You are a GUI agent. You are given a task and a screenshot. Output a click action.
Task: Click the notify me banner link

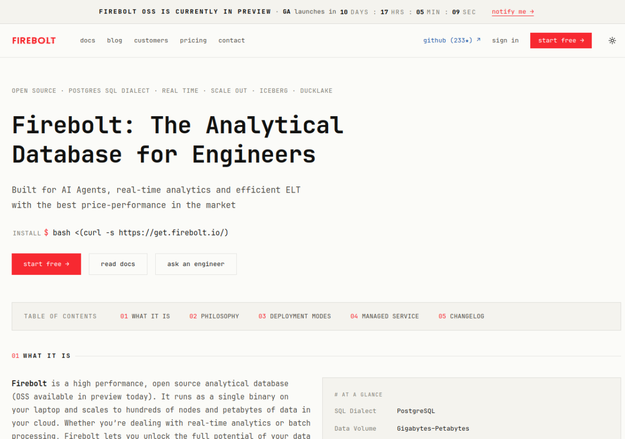(x=513, y=12)
